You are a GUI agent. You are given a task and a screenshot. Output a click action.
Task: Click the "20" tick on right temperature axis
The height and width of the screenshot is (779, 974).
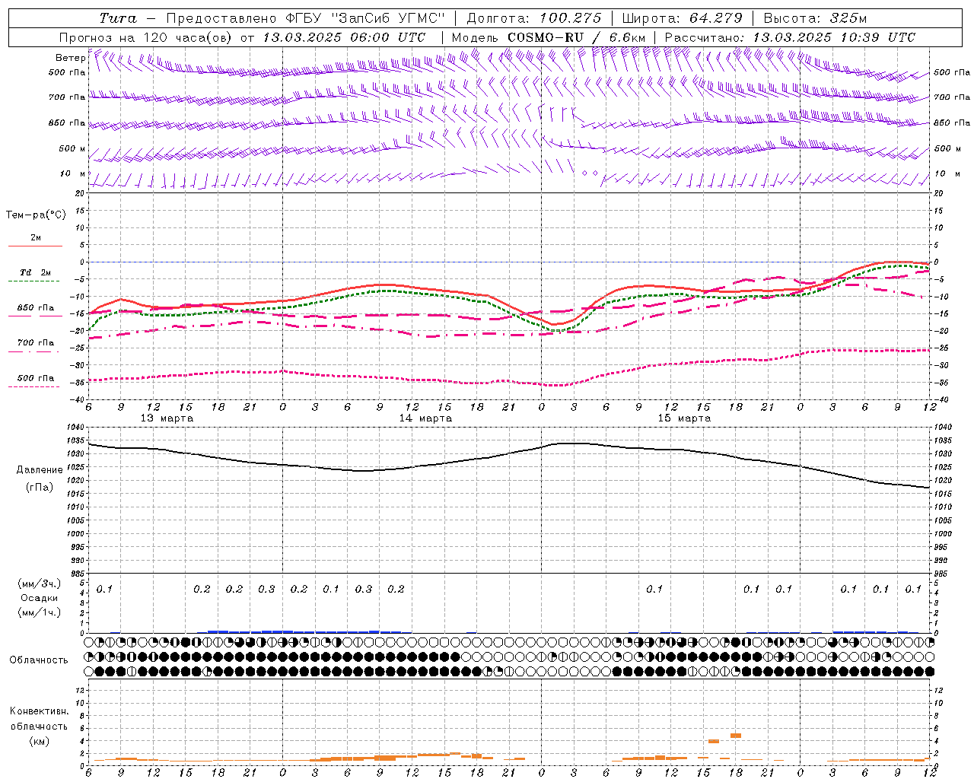point(939,193)
